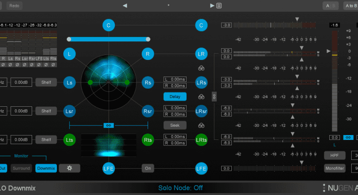Click the Shelf button beside Ls node
Viewport: 358px width, 195px height.
click(x=46, y=83)
